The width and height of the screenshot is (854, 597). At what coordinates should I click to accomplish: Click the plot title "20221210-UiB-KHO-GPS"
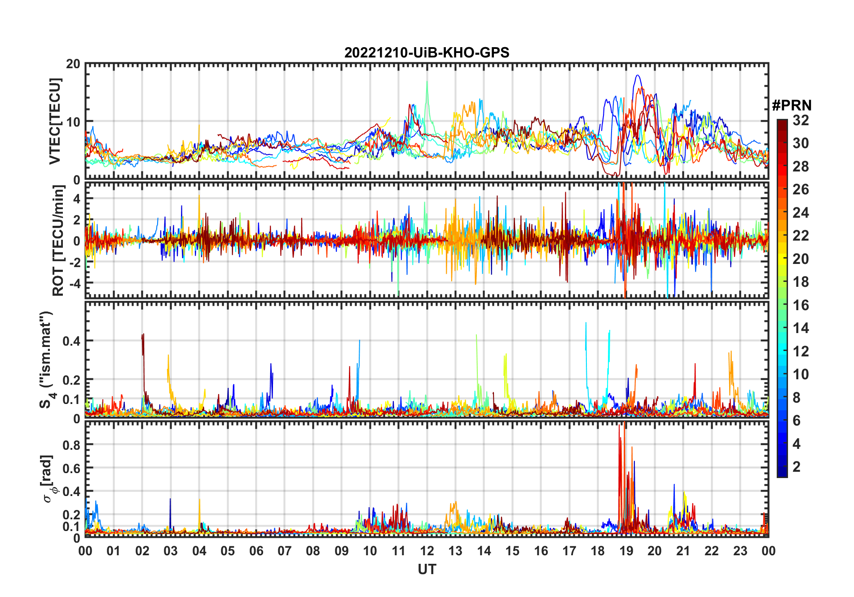(x=427, y=53)
